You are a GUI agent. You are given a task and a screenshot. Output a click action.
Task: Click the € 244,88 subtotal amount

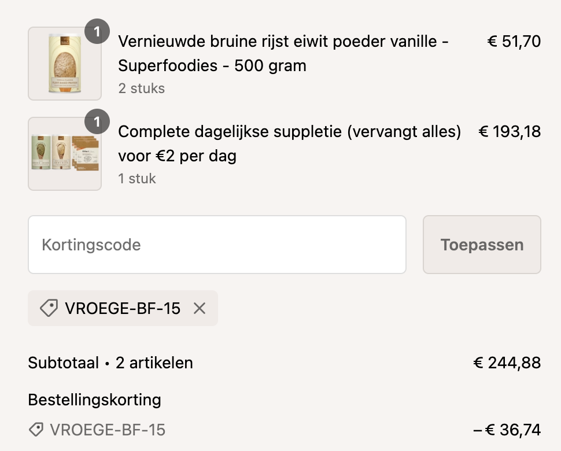[507, 363]
